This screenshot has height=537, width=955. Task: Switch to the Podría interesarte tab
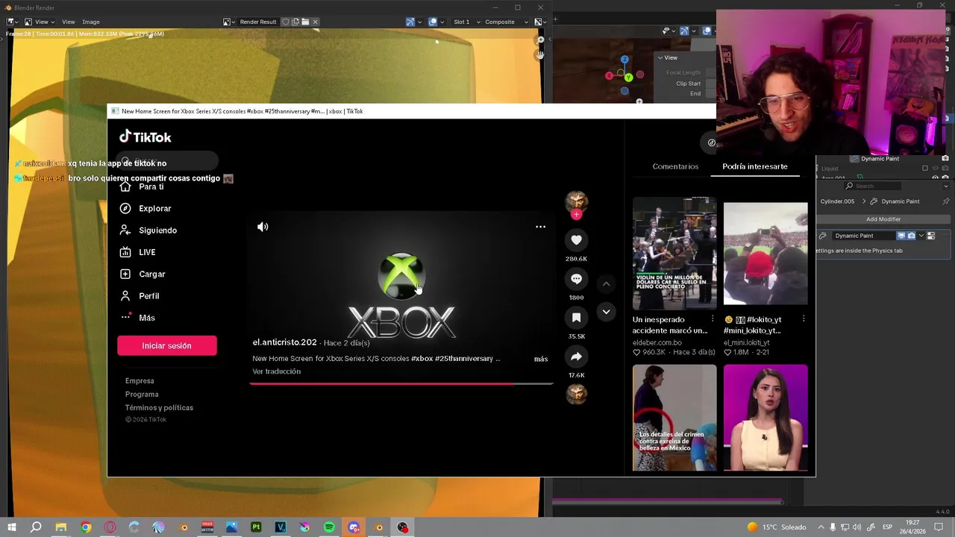pyautogui.click(x=754, y=166)
